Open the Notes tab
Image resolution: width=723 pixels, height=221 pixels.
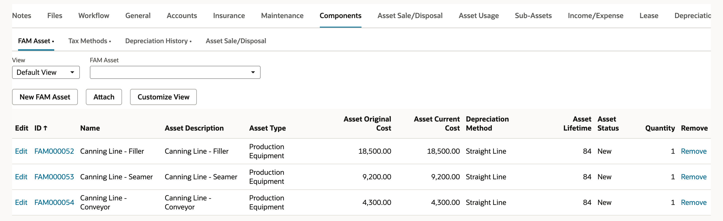(22, 16)
